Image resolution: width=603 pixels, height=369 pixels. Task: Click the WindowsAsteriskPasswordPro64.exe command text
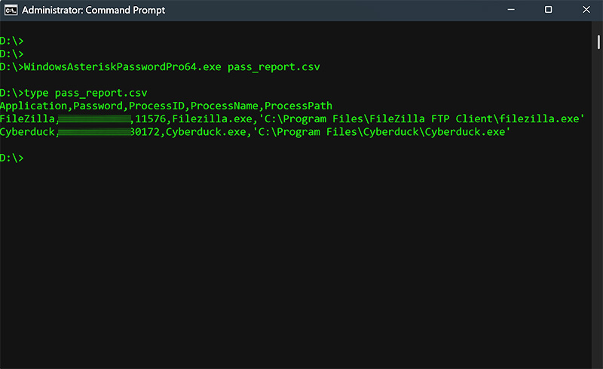point(123,66)
